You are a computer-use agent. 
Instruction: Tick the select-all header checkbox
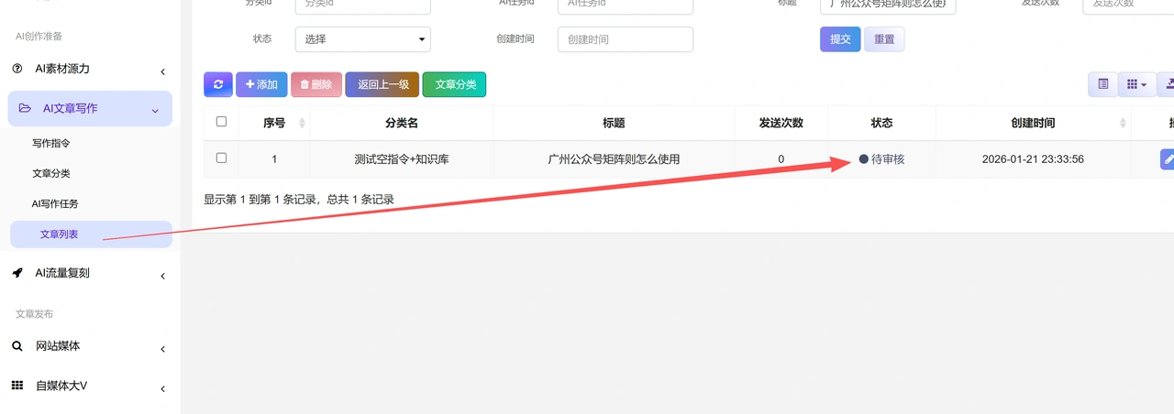pyautogui.click(x=221, y=122)
